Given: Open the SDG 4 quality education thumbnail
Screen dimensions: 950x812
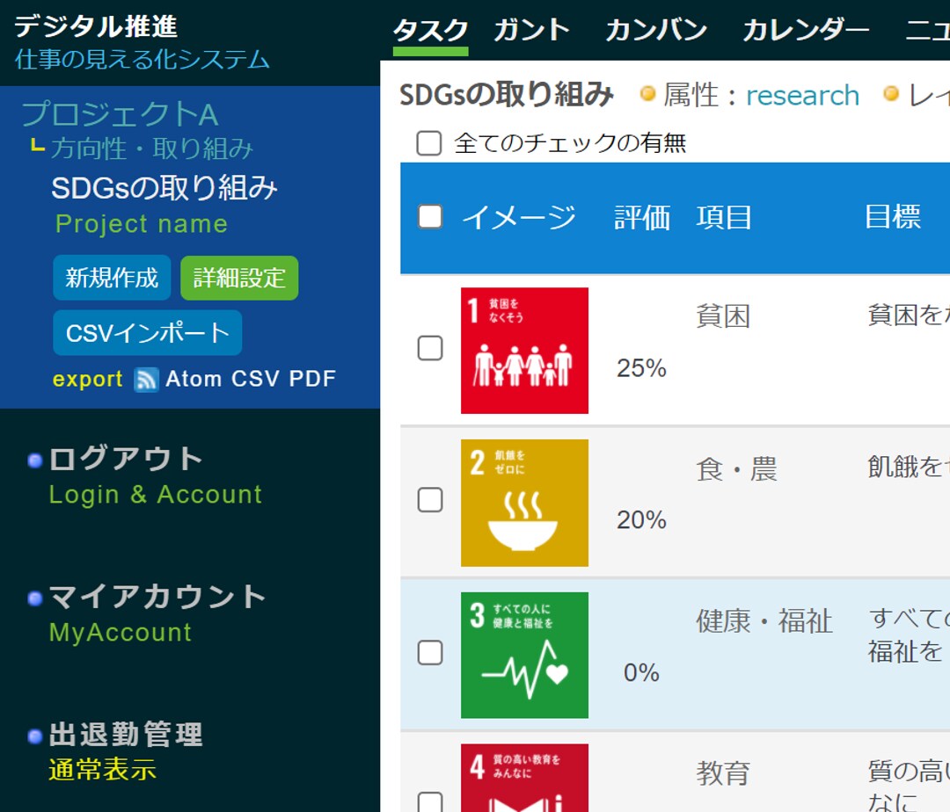Looking at the screenshot, I should coord(524,778).
